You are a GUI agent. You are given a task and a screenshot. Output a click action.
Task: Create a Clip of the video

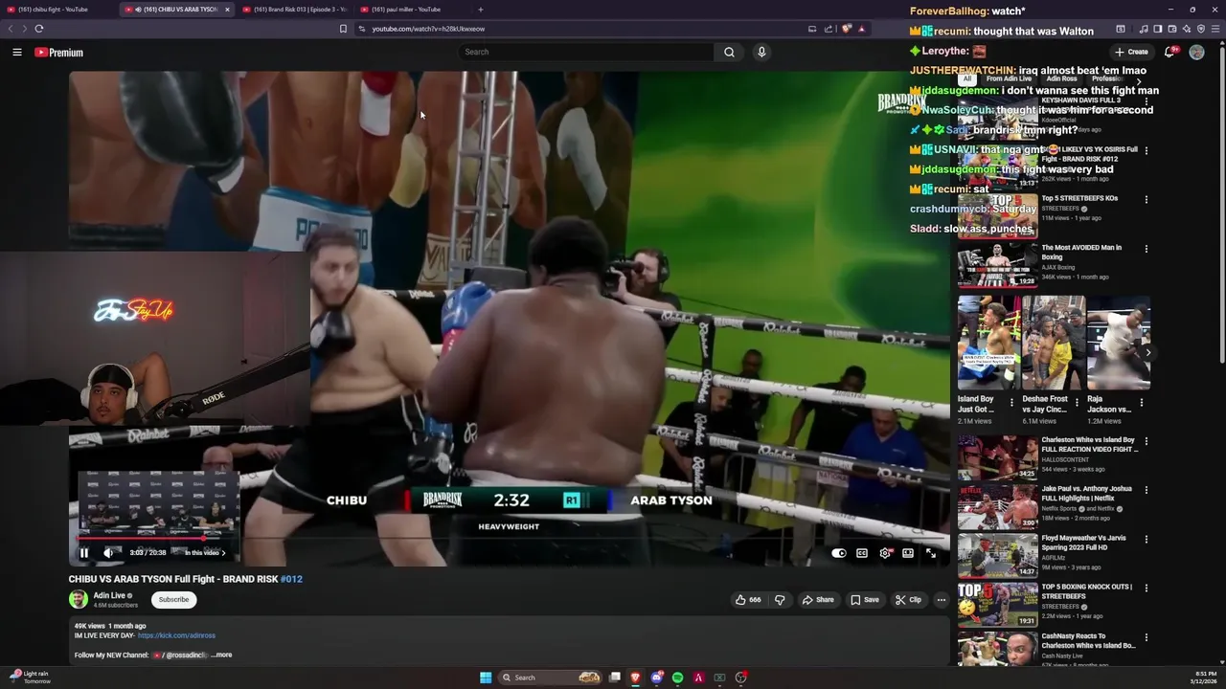tap(908, 600)
